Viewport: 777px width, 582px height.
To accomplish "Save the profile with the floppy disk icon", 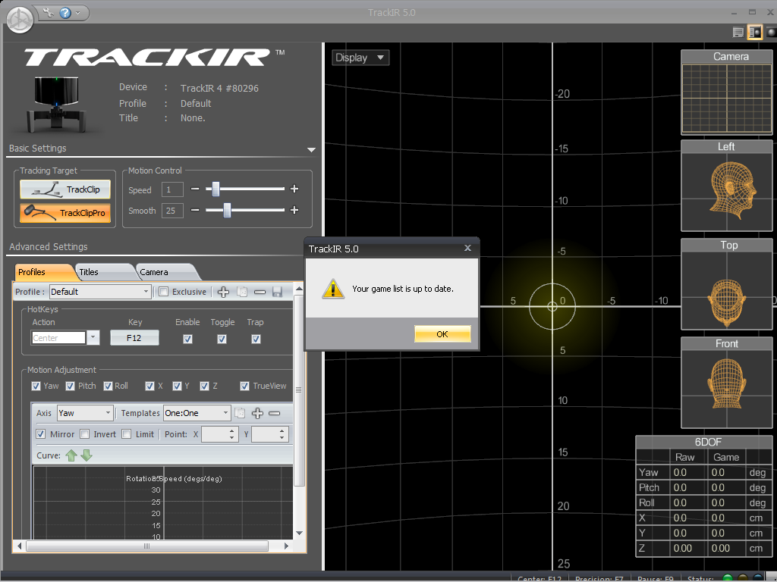I will point(277,292).
